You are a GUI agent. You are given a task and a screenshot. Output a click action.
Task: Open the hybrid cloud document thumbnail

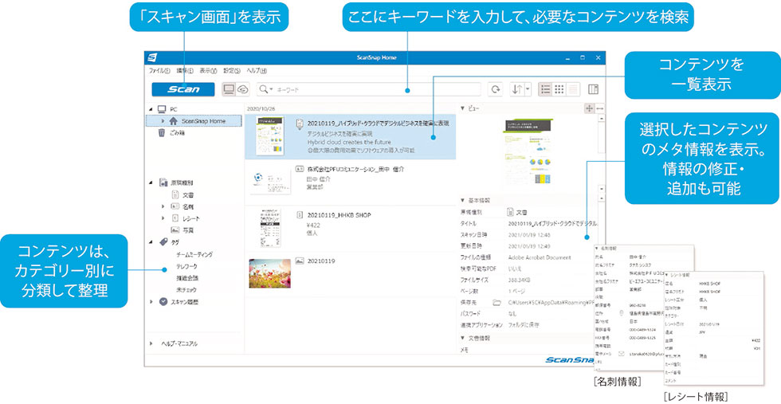click(269, 136)
